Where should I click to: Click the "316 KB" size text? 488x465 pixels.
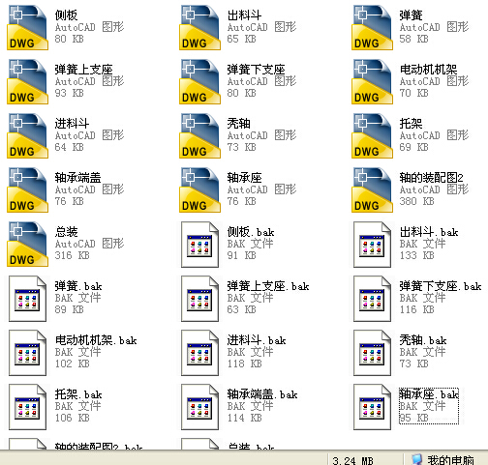(x=72, y=255)
